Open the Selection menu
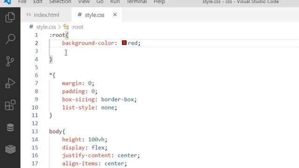This screenshot has height=168, width=299. (x=60, y=2)
